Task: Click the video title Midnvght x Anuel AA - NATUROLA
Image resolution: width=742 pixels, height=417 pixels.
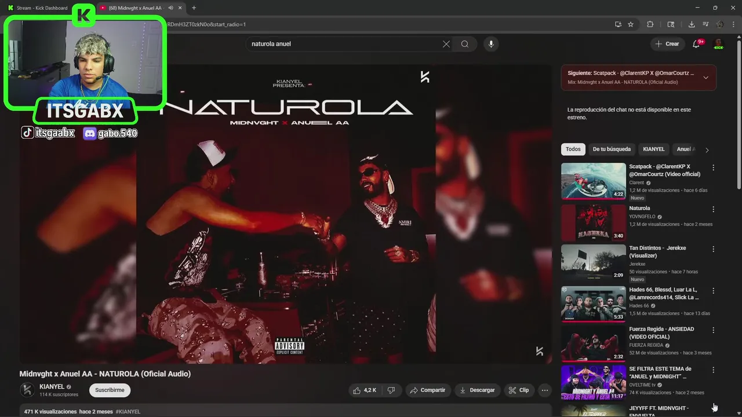Action: [x=105, y=374]
